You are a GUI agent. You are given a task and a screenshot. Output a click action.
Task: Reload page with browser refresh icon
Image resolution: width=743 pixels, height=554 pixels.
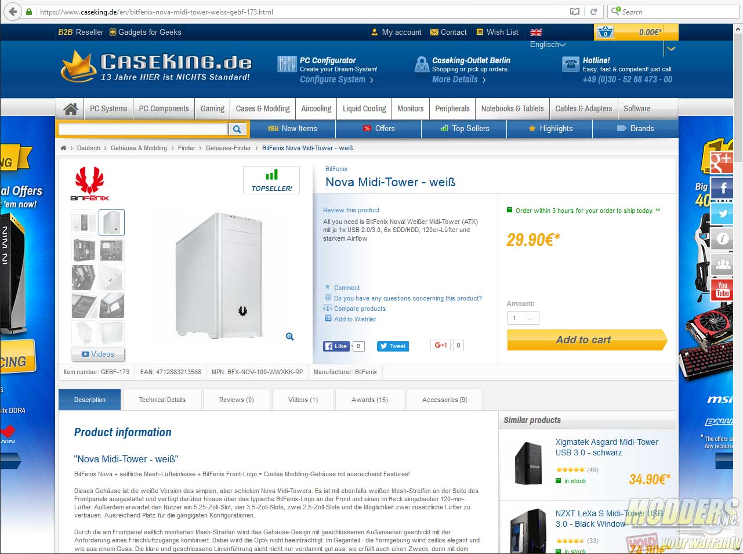point(593,12)
